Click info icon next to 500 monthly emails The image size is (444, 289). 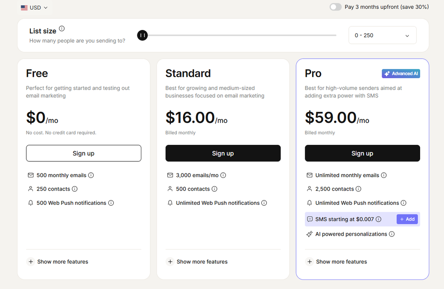[x=91, y=175]
